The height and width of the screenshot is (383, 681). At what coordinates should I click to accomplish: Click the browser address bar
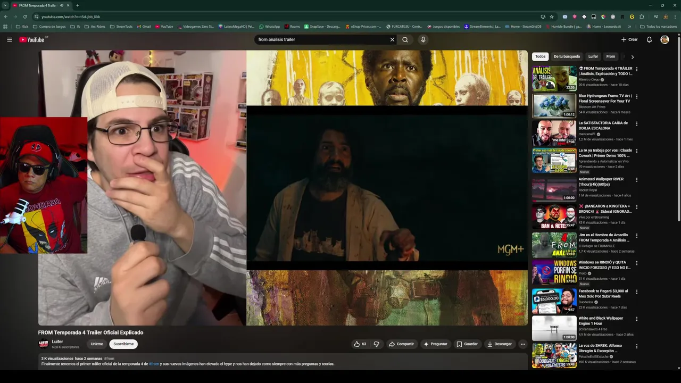pos(287,16)
